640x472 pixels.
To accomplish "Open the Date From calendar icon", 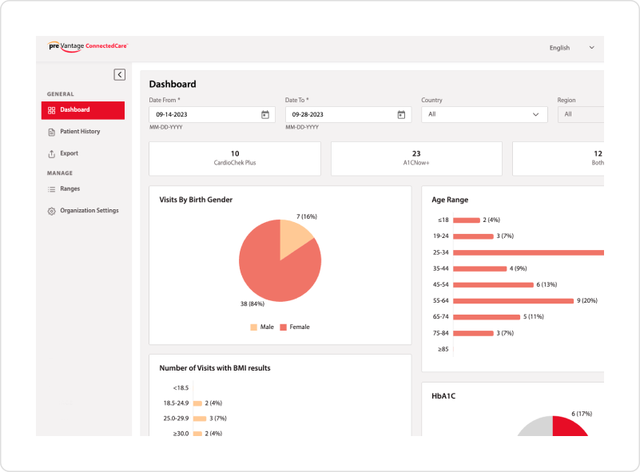I will (264, 114).
